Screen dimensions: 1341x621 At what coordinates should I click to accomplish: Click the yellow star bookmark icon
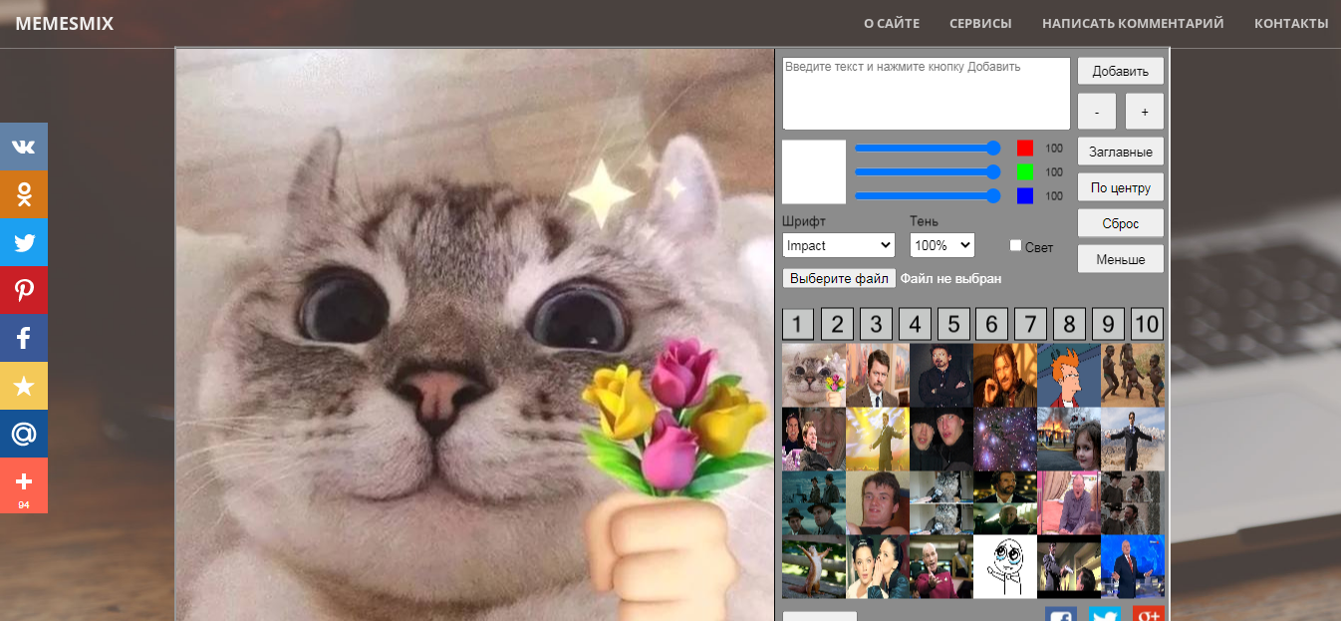(x=24, y=387)
